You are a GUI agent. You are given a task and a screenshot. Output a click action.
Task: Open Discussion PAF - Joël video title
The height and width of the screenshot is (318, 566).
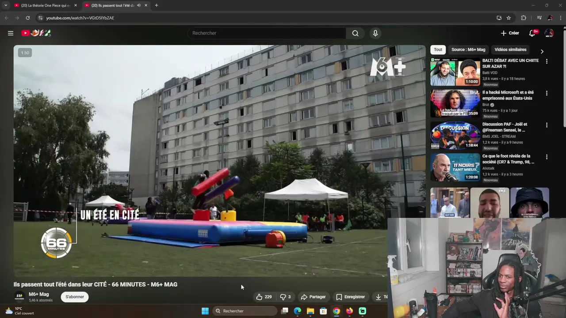pyautogui.click(x=505, y=127)
